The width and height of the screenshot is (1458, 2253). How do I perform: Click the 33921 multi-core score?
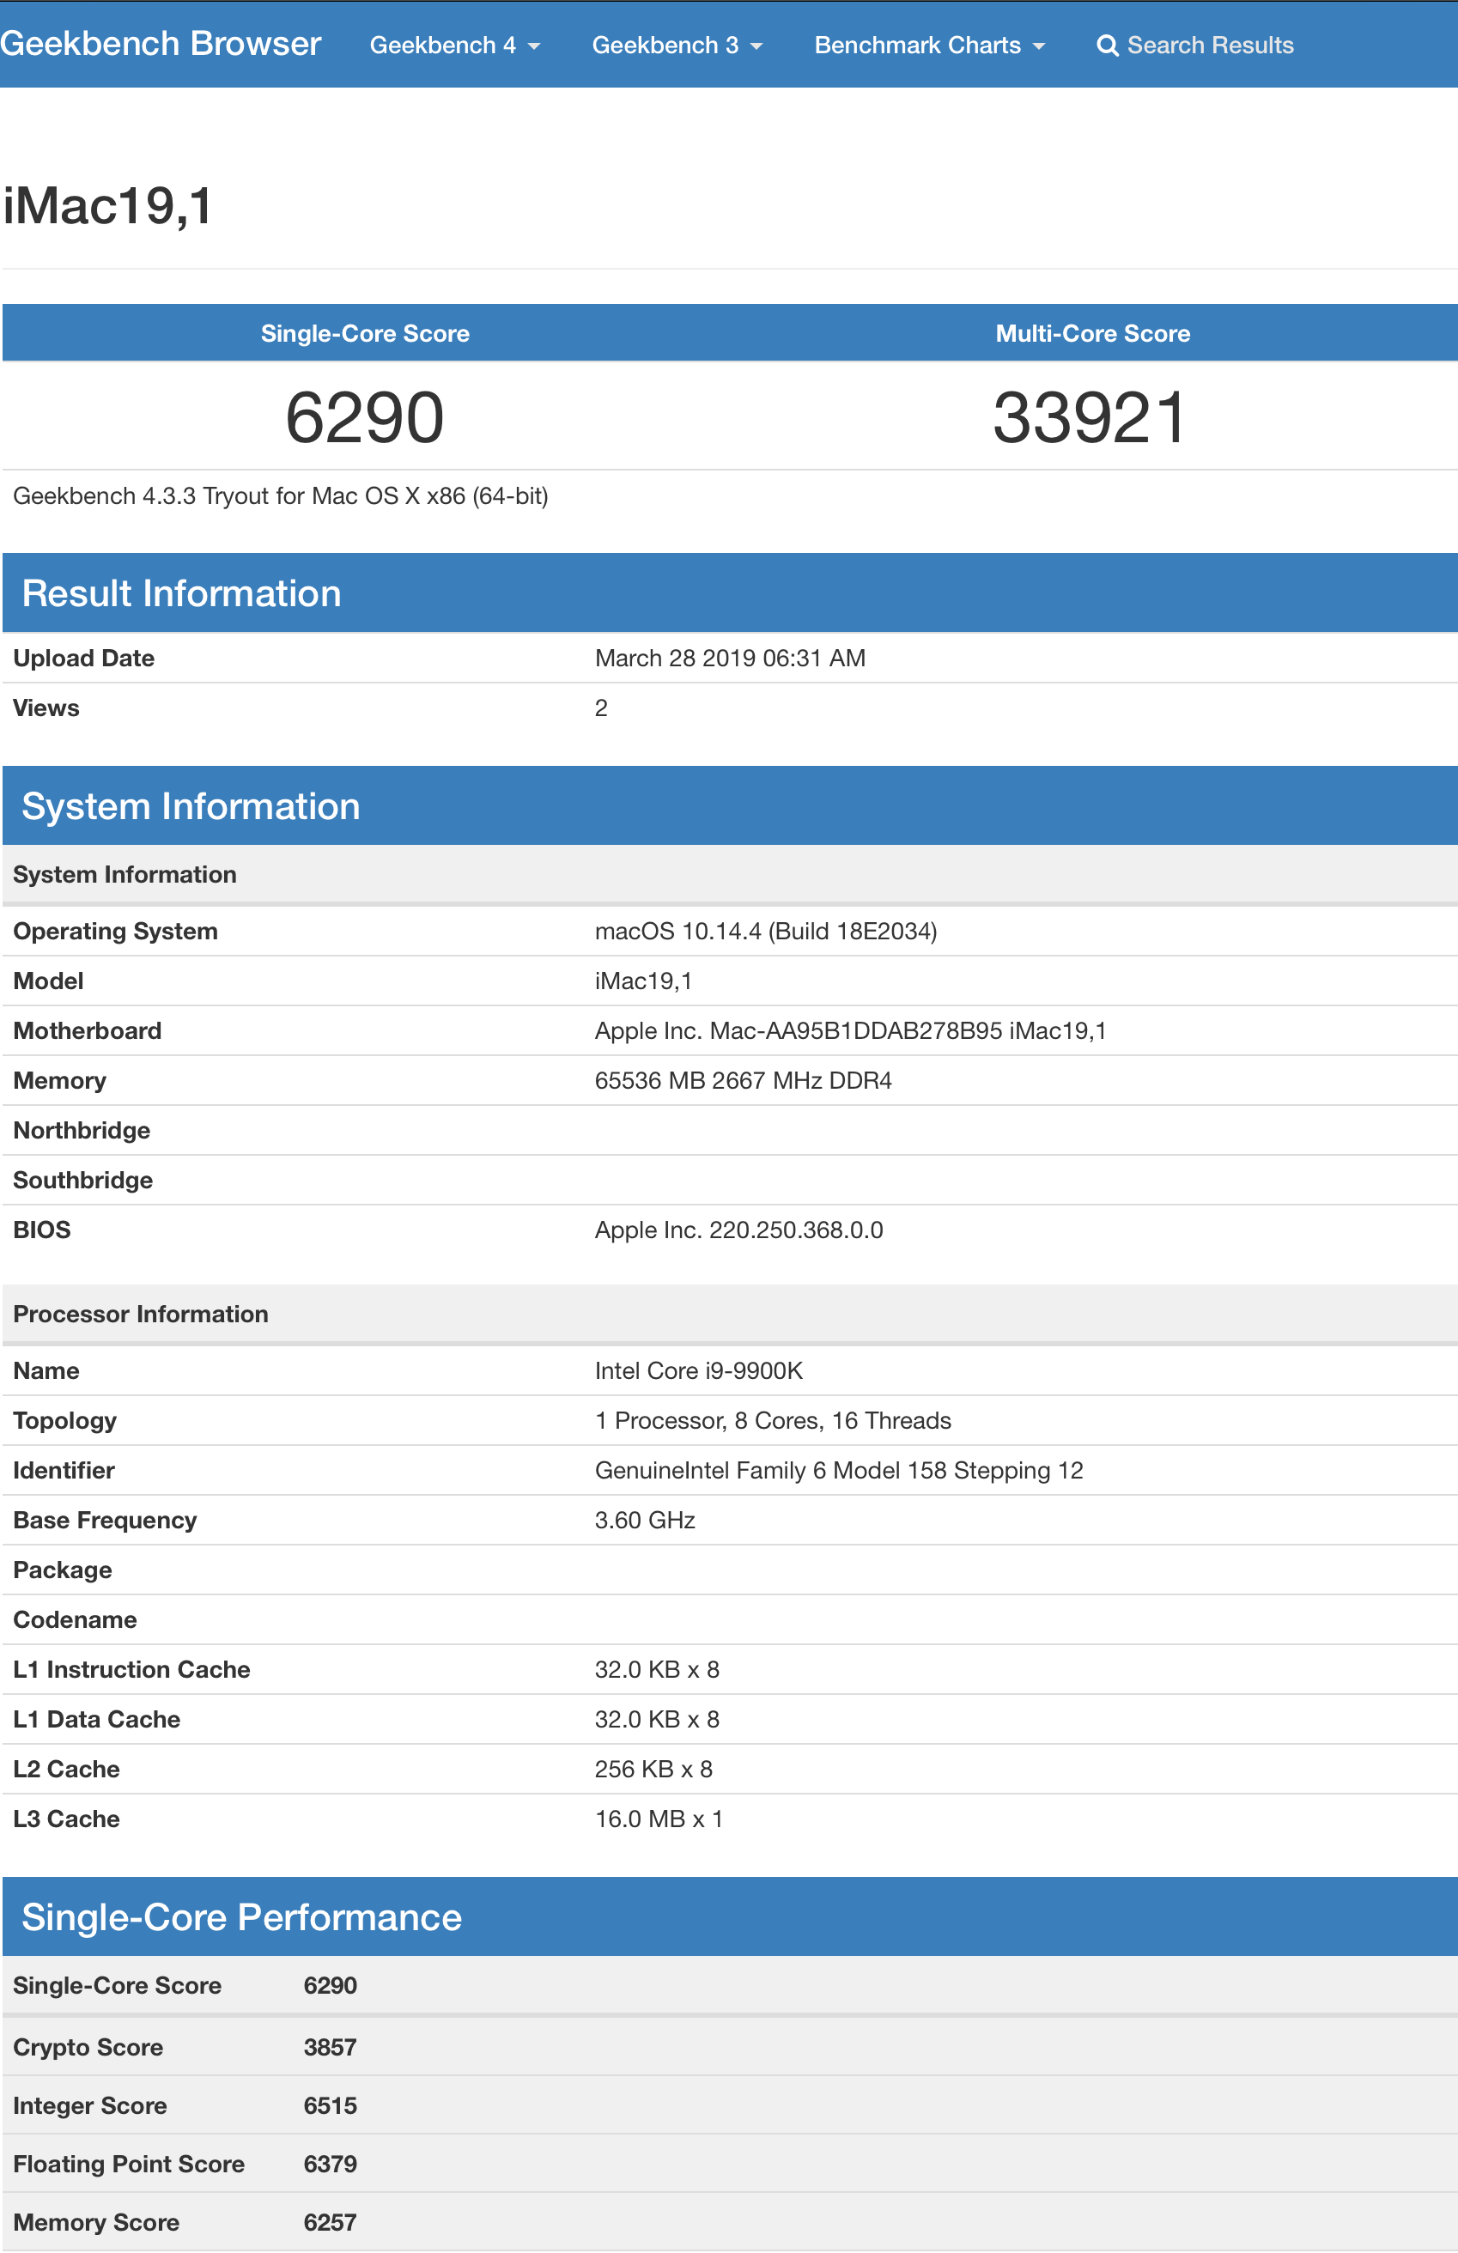coord(1090,417)
